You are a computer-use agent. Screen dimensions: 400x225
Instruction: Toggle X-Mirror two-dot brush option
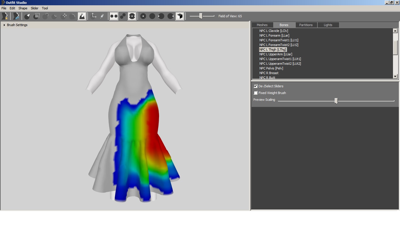pos(114,16)
